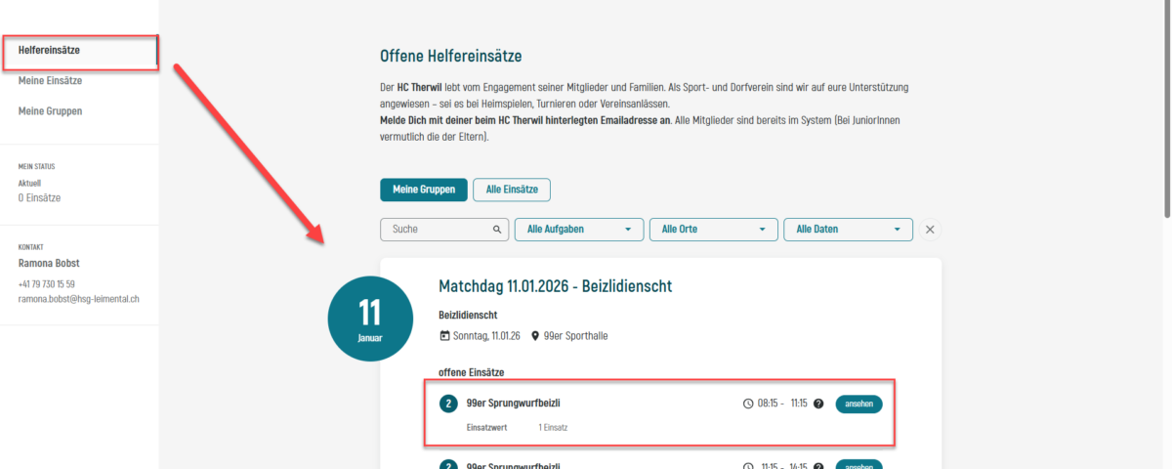Open the Alle Orte dropdown
The width and height of the screenshot is (1172, 469).
[x=713, y=230]
